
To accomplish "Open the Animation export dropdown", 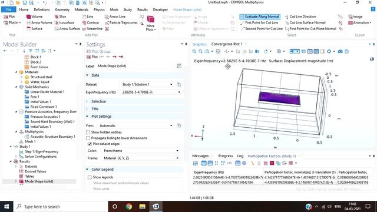I will [x=359, y=22].
